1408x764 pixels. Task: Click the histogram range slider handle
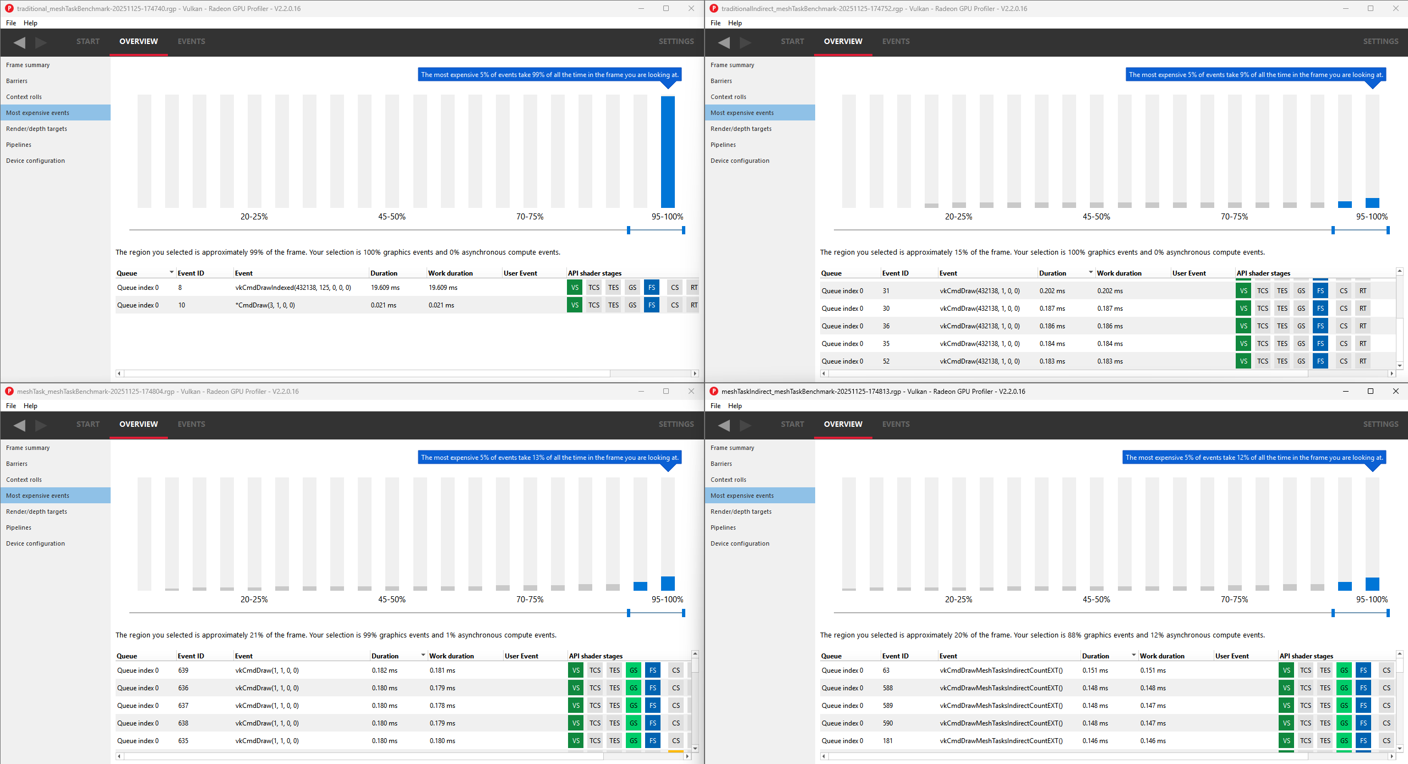(628, 229)
